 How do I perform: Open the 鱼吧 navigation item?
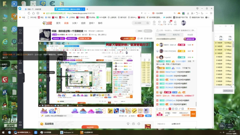point(100,23)
